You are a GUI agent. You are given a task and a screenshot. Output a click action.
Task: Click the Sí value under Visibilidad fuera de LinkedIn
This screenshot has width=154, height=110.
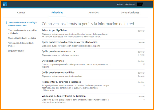144,100
